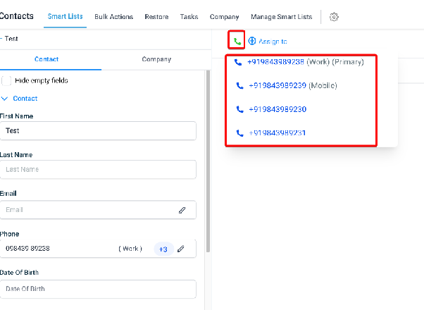Collapse the Contact section chevron
The width and height of the screenshot is (424, 310).
click(x=4, y=99)
